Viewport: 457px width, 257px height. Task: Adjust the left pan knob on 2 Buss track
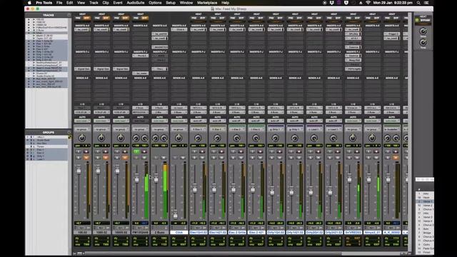pos(156,138)
